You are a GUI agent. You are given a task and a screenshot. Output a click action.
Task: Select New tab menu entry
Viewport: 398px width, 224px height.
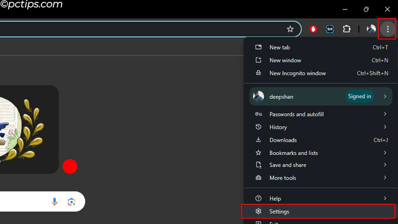coord(321,47)
